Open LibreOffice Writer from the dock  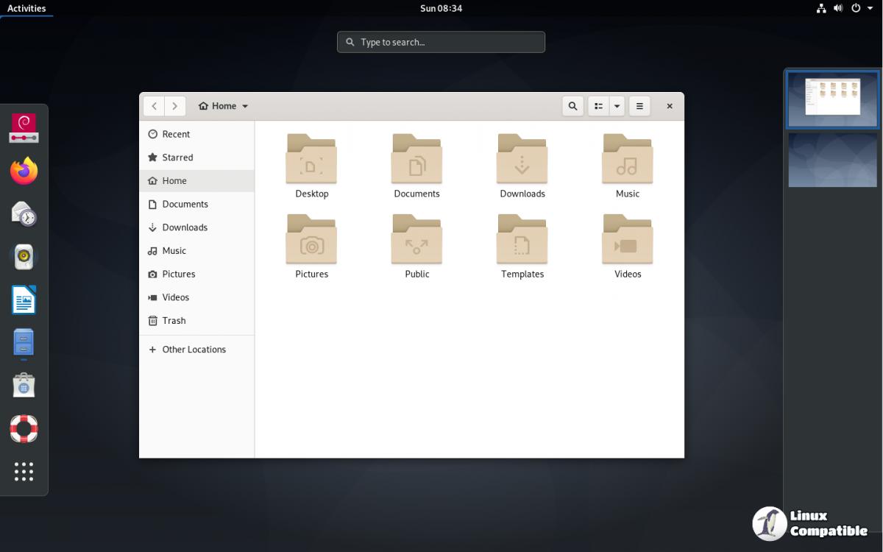click(x=24, y=300)
